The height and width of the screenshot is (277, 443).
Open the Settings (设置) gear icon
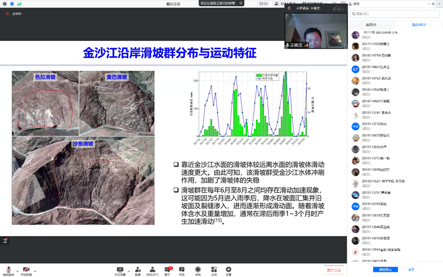coord(228,270)
